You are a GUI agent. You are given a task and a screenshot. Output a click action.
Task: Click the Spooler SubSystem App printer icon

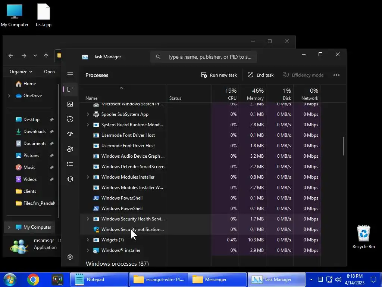tap(96, 114)
